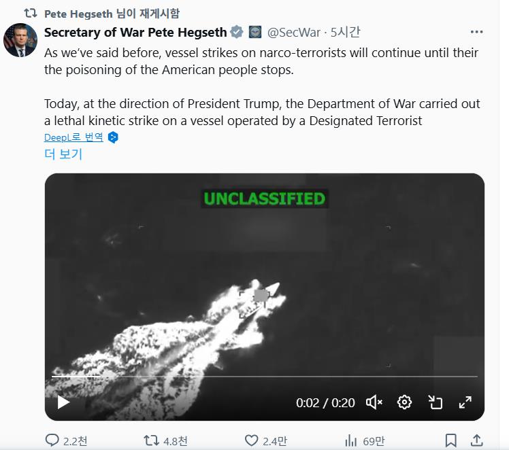Play the embedded video
Viewport: 509px width, 450px height.
(63, 402)
